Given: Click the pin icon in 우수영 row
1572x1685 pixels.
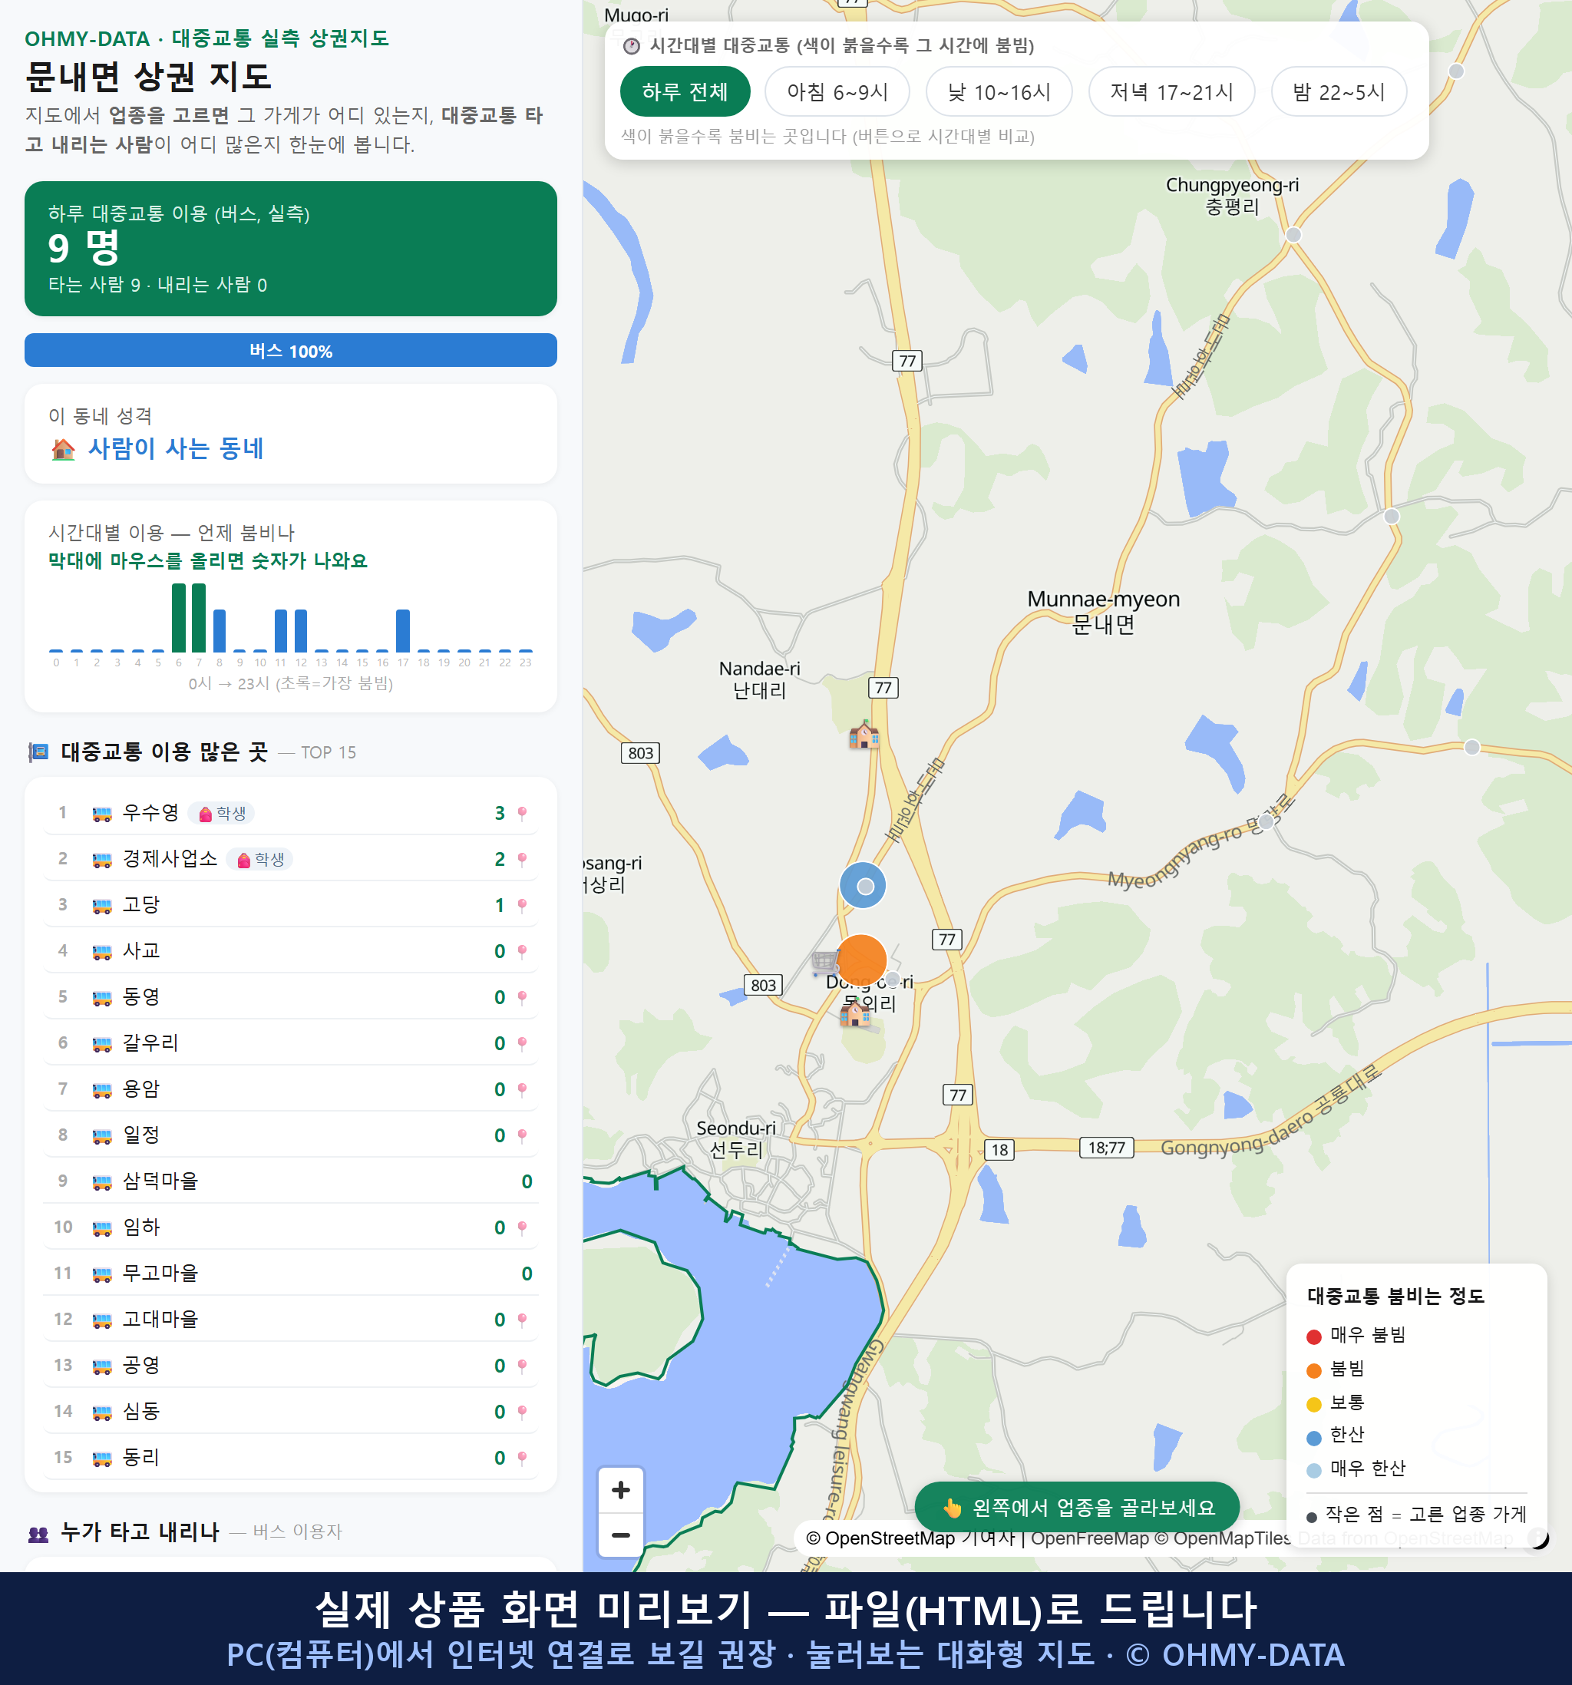Looking at the screenshot, I should (x=522, y=813).
